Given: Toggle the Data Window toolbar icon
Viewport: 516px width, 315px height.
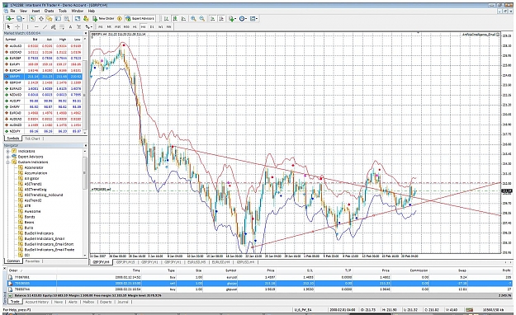Looking at the screenshot, I should 41,19.
